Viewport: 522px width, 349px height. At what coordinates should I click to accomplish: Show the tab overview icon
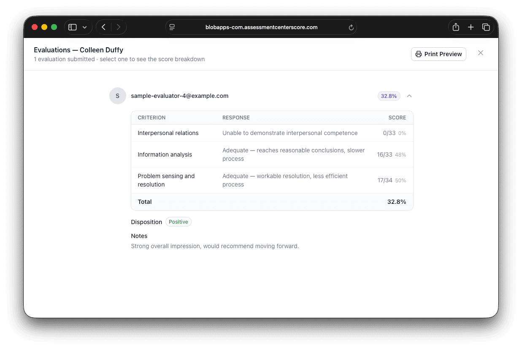click(486, 27)
